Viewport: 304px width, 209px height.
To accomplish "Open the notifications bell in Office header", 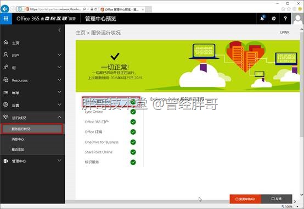I will pyautogui.click(x=262, y=19).
